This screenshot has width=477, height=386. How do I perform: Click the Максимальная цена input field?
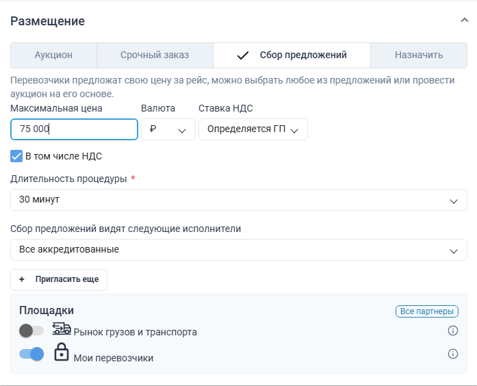74,129
